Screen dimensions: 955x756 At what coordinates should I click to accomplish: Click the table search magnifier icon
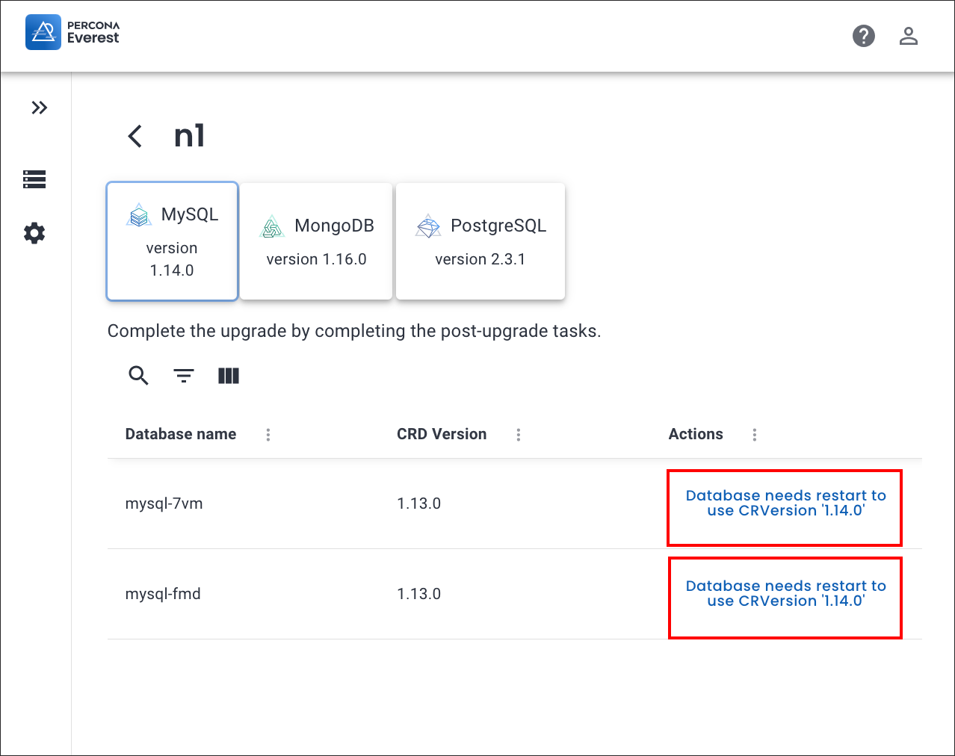tap(138, 375)
